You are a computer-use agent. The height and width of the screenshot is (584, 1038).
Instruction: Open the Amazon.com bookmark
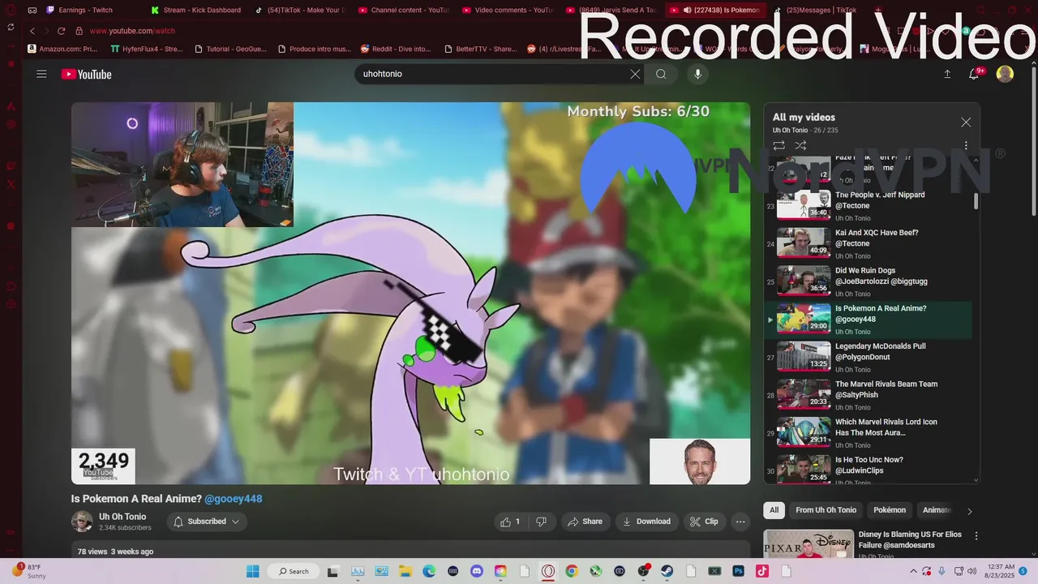point(62,49)
